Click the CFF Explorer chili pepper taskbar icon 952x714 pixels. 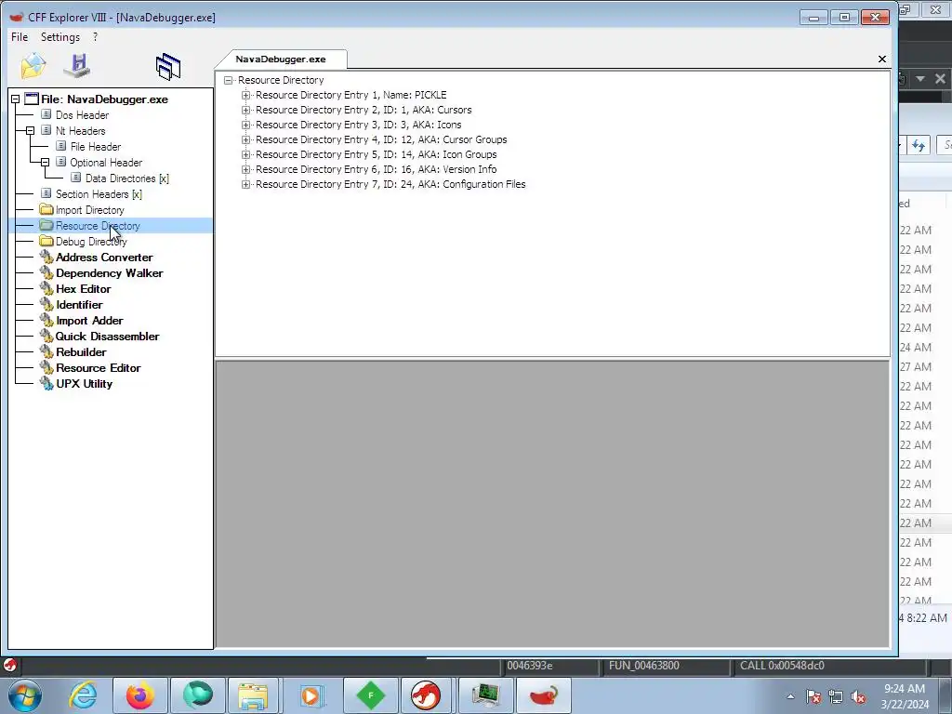[x=543, y=695]
